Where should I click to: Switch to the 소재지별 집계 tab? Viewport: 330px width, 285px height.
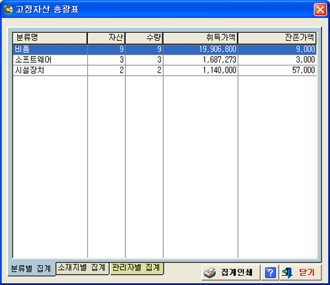(82, 268)
